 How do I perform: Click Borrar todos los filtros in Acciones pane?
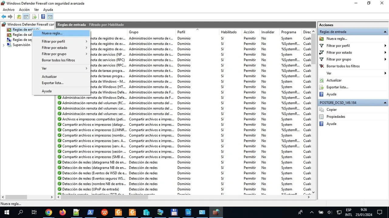click(343, 66)
